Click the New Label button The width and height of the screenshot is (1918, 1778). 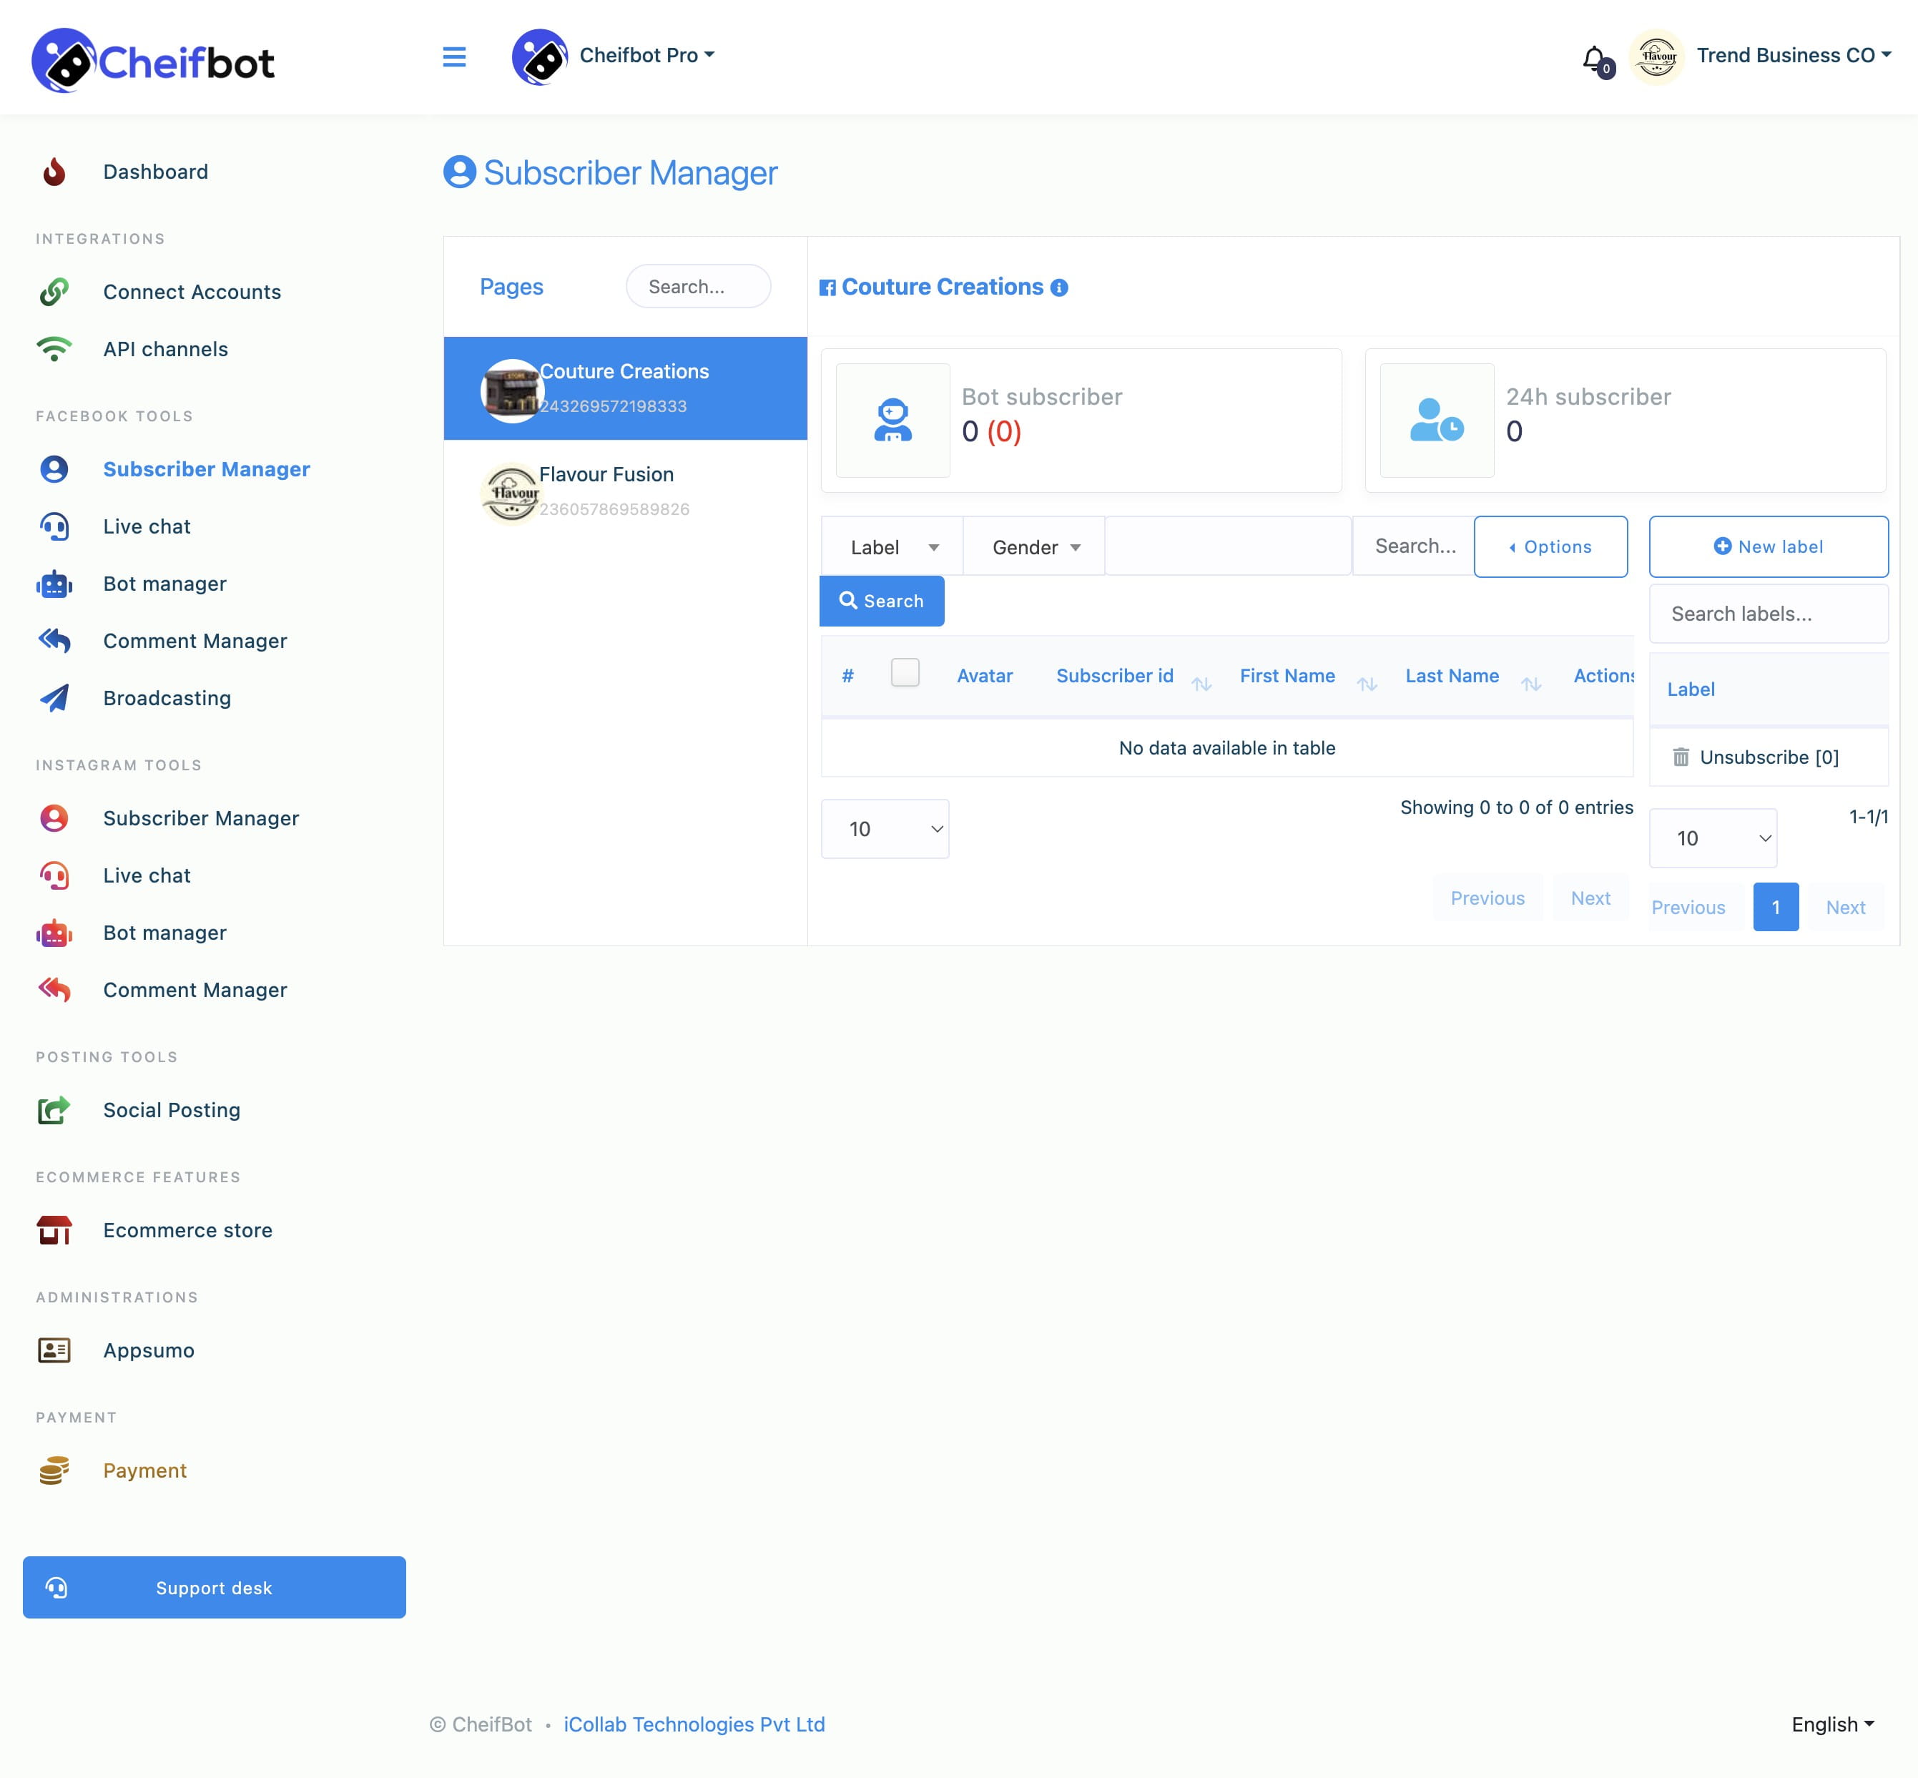click(1766, 545)
